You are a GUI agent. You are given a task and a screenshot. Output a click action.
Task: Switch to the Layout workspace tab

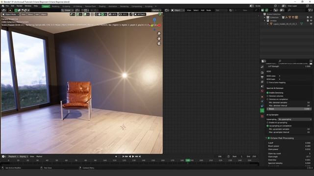[46, 6]
